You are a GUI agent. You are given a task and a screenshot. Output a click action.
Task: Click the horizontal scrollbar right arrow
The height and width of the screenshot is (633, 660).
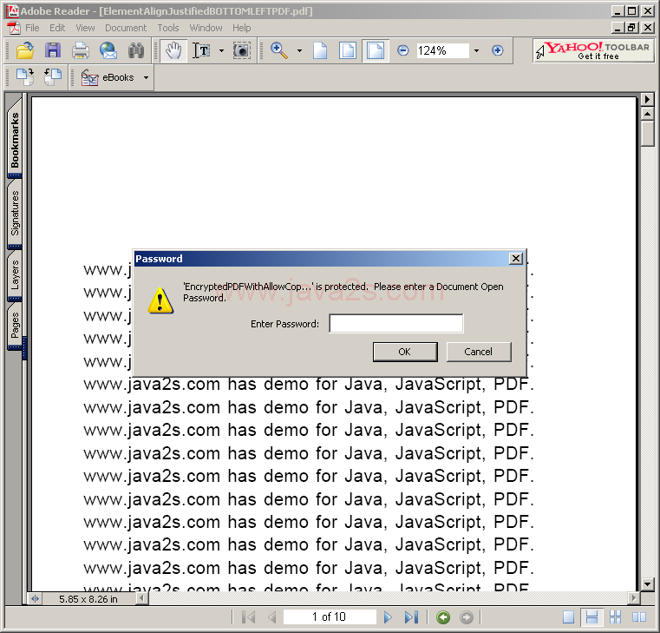pyautogui.click(x=633, y=598)
